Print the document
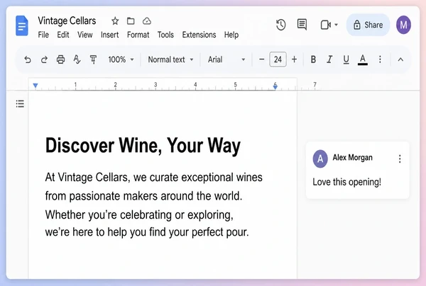The height and width of the screenshot is (286, 426). (x=60, y=59)
